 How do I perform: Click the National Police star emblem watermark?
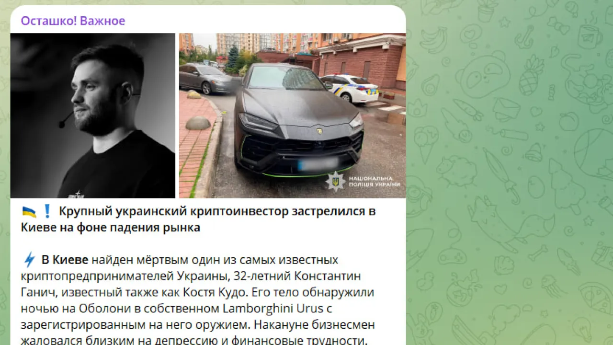[x=336, y=182]
